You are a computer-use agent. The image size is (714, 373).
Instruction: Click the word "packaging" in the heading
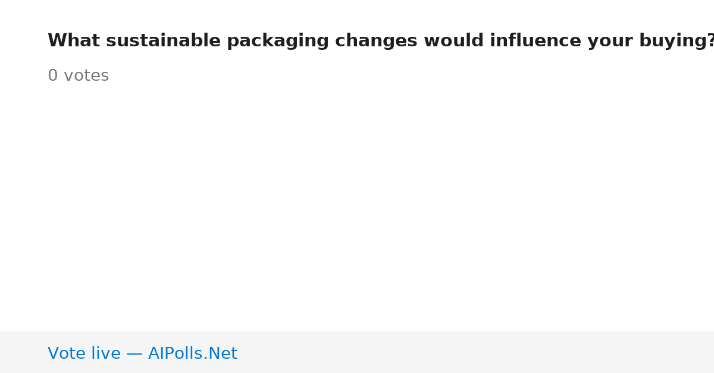(x=277, y=42)
